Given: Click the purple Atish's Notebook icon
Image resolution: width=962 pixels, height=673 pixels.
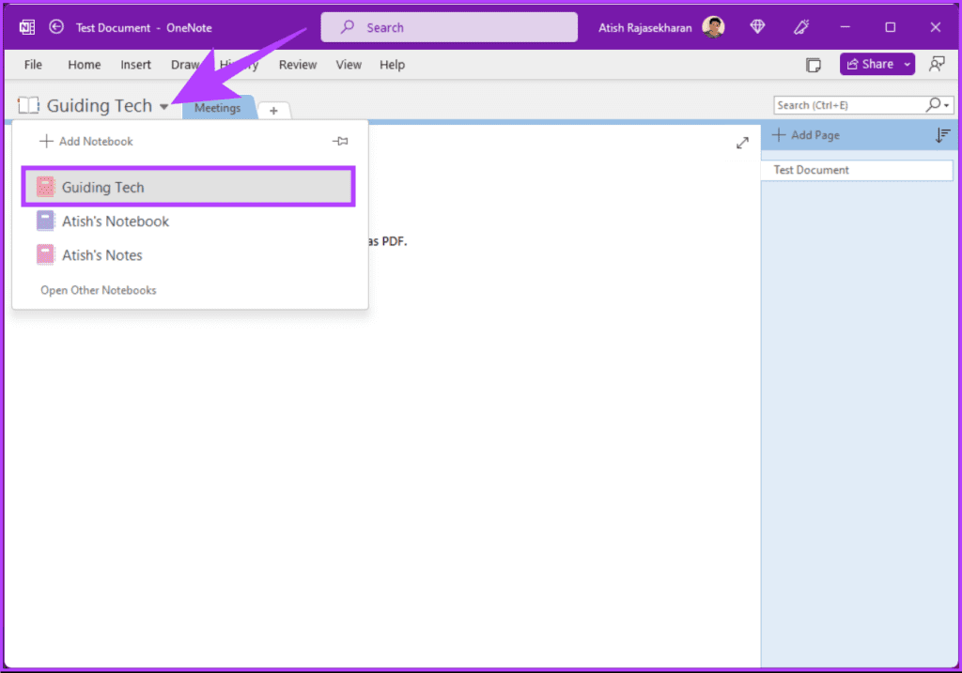Looking at the screenshot, I should pos(45,221).
